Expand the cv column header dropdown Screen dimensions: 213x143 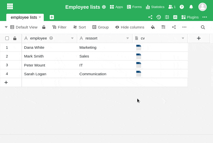pyautogui.click(x=183, y=38)
